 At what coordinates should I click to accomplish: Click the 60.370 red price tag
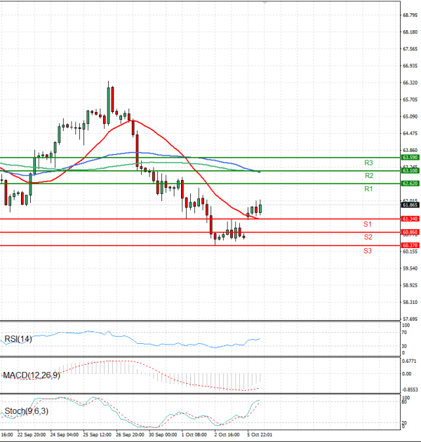pyautogui.click(x=410, y=245)
